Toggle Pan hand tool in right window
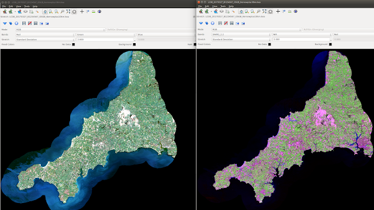 pyautogui.click(x=241, y=12)
